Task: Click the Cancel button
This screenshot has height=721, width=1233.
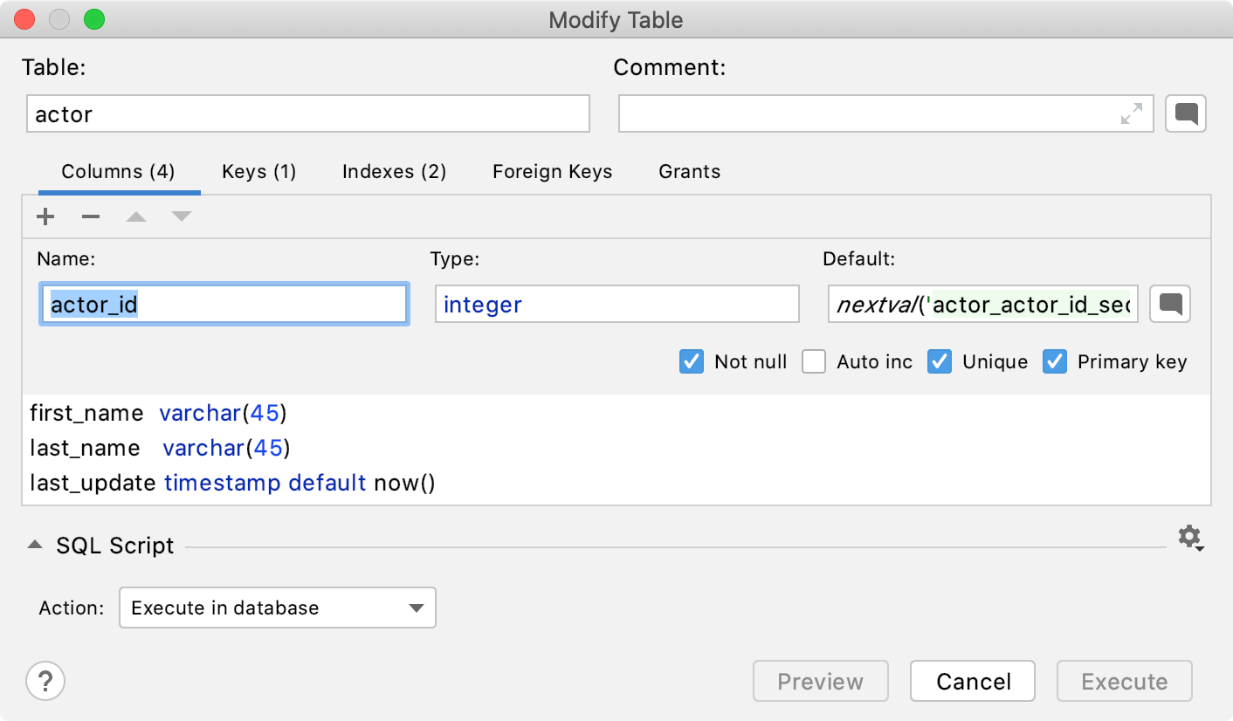Action: tap(972, 681)
